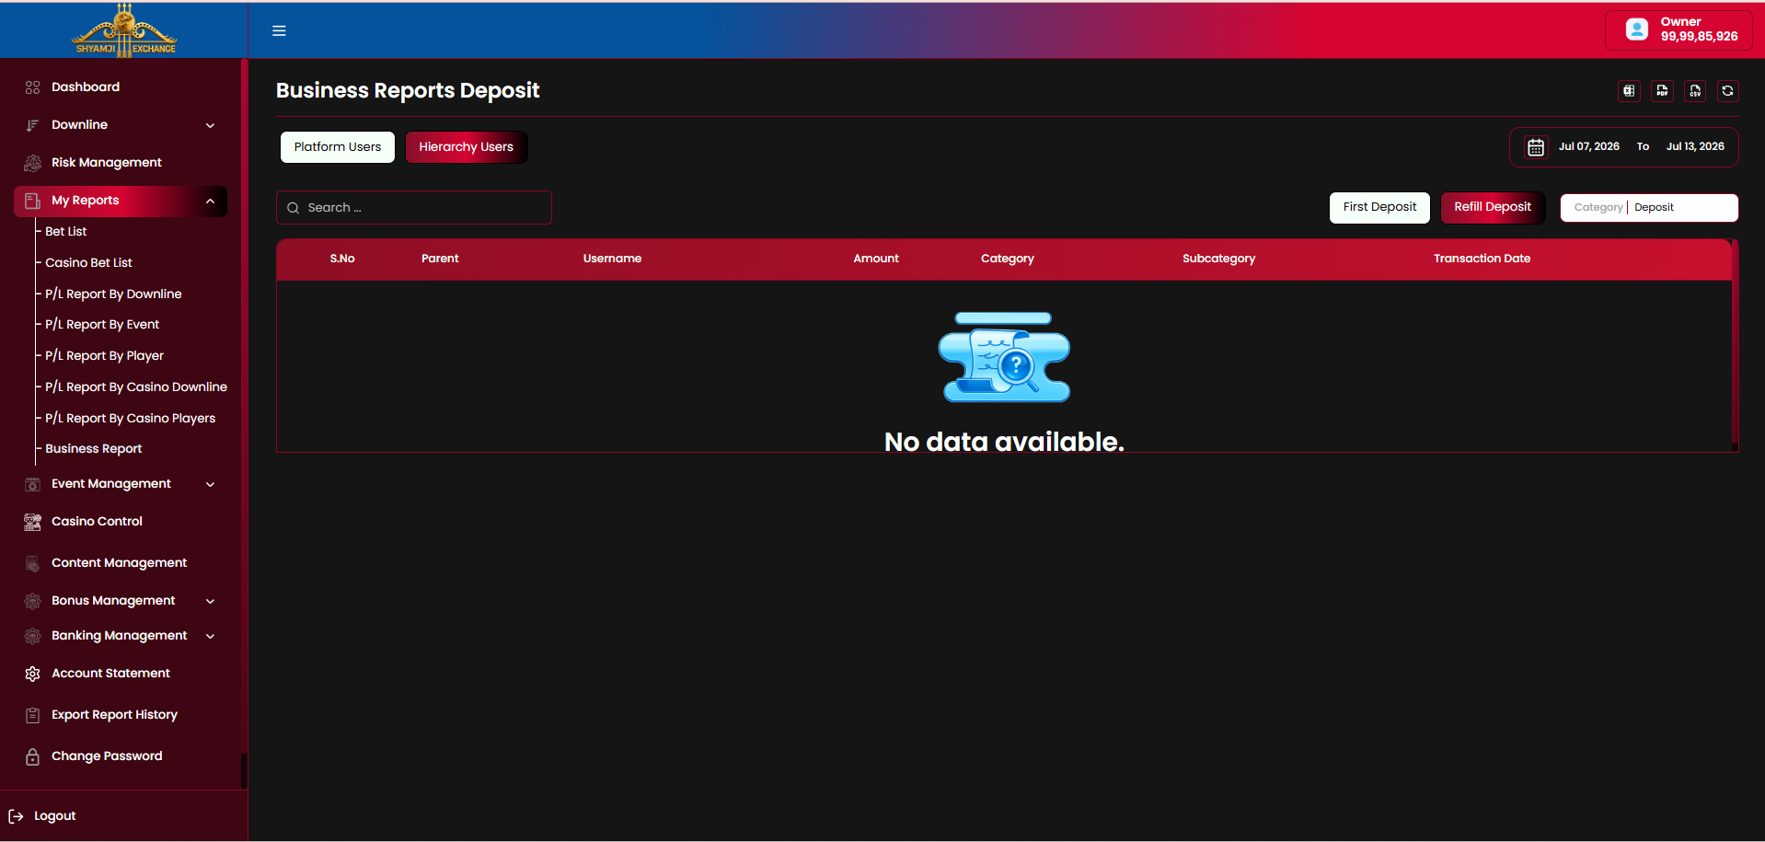Open Casino Control page
1765x842 pixels.
(97, 522)
